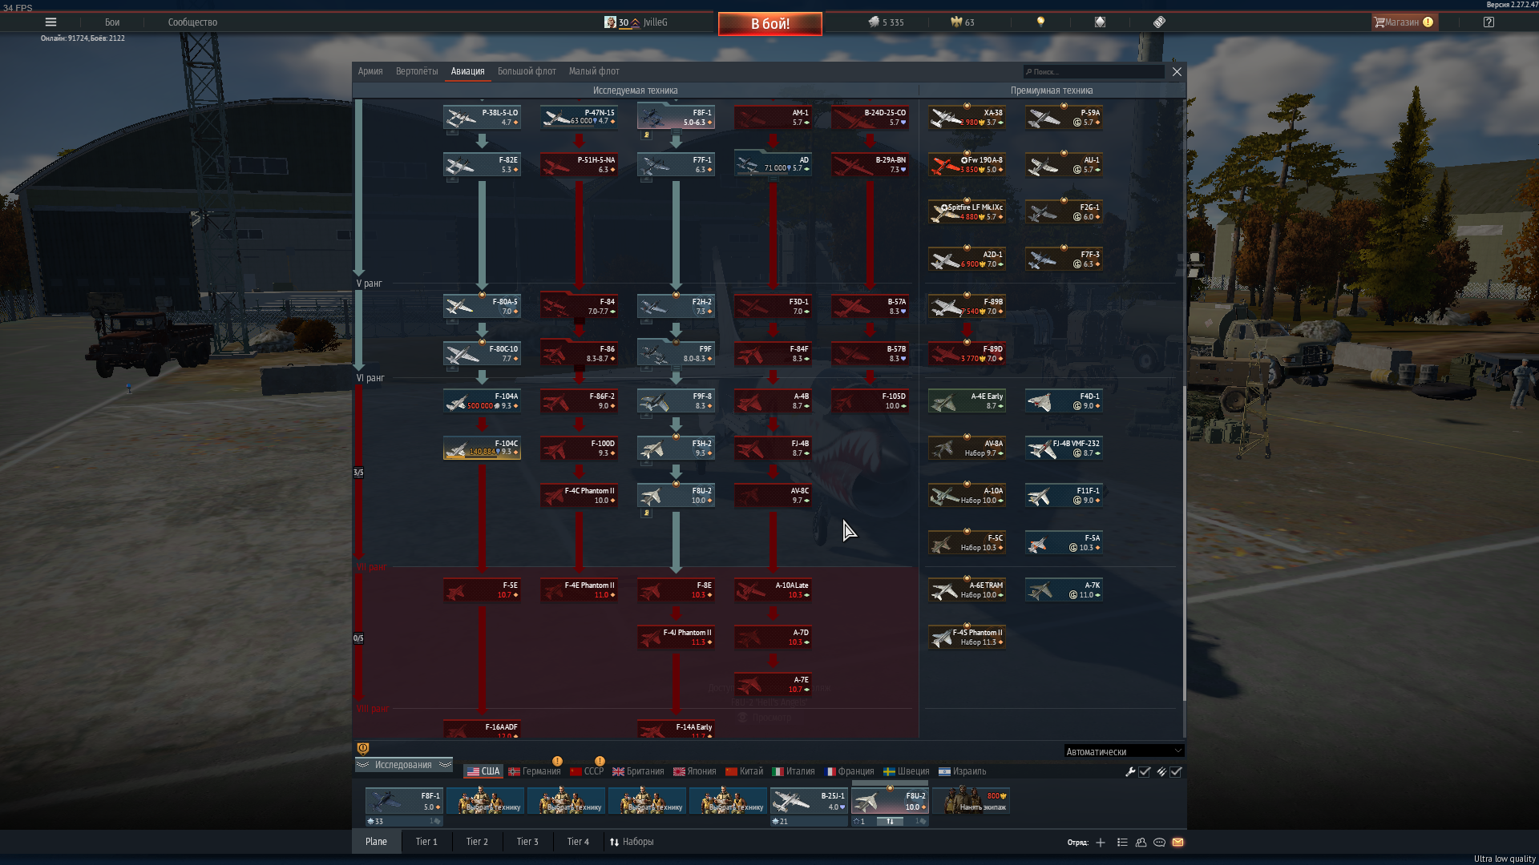This screenshot has width=1539, height=865.
Task: Open the orange mail envelope icon
Action: (x=1177, y=843)
